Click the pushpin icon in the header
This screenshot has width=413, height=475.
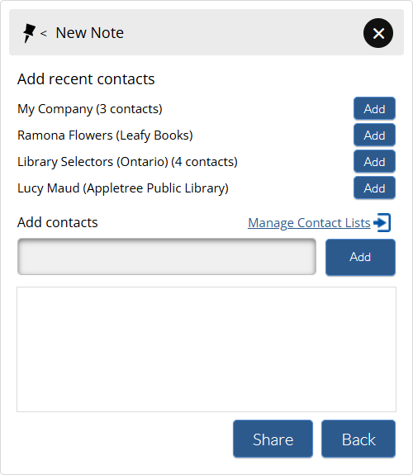click(x=29, y=33)
